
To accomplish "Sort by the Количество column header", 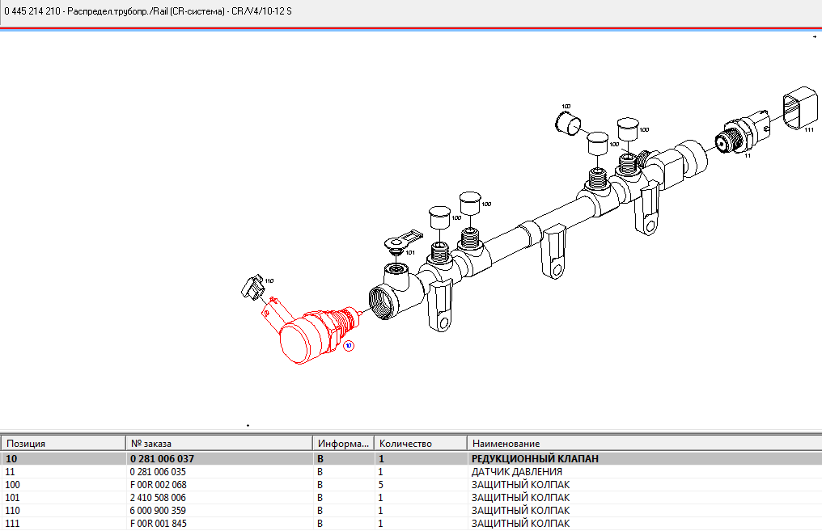I will (x=421, y=444).
